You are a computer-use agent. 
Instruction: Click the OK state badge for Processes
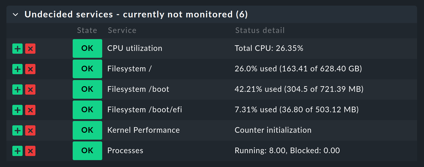(87, 151)
